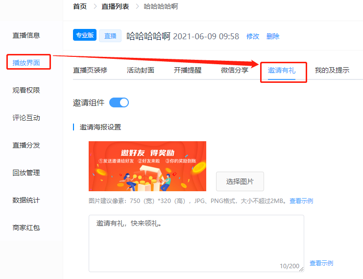This screenshot has width=363, height=279.
Task: Toggle the 邀请组件 switch
Action: click(x=119, y=102)
